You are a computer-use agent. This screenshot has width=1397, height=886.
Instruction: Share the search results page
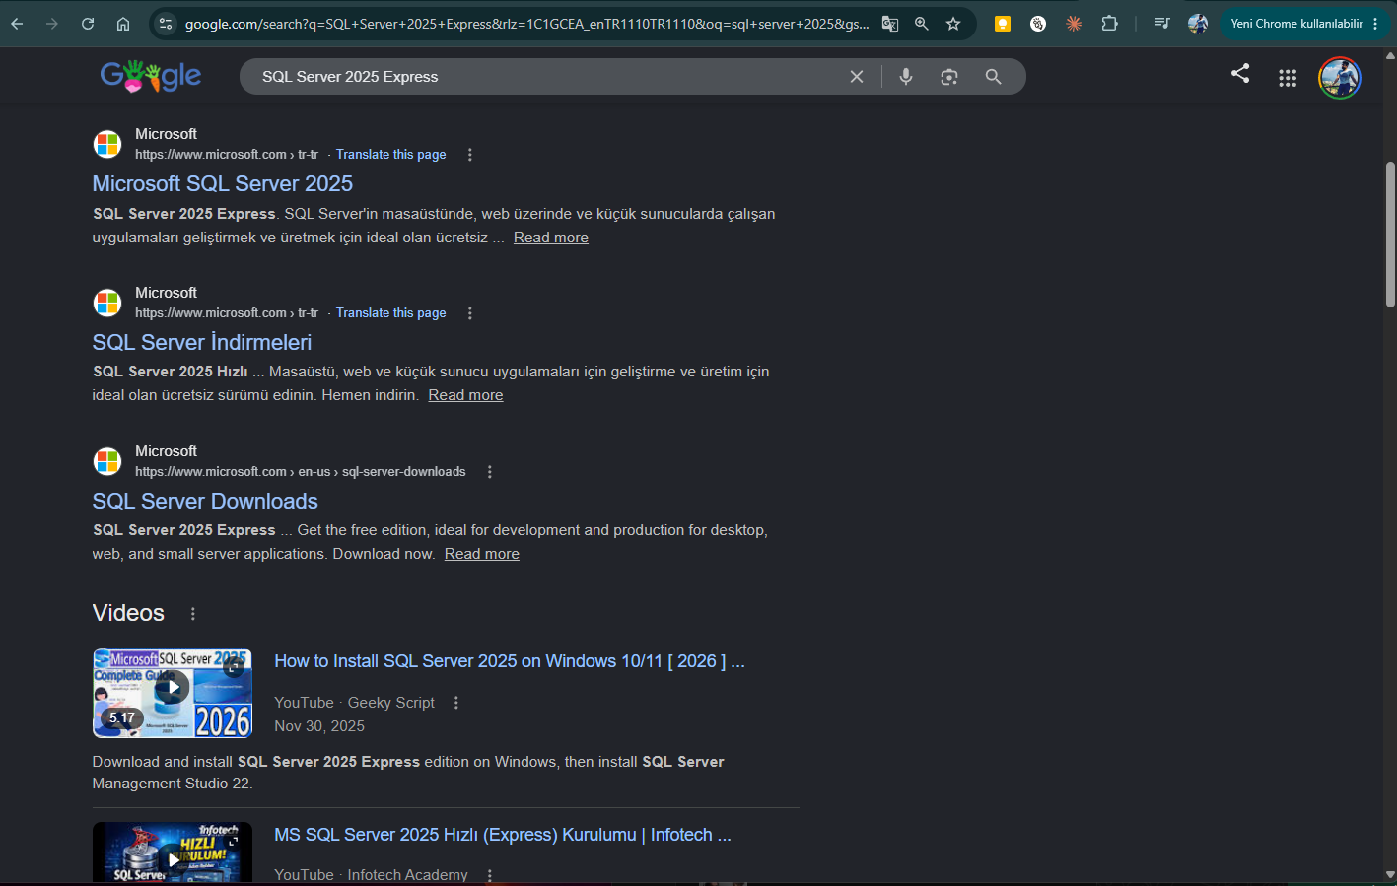click(x=1240, y=73)
